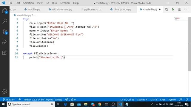Click 'except FileExistsError:' on line 10
Viewport: 191px width, 107px height.
point(41,53)
